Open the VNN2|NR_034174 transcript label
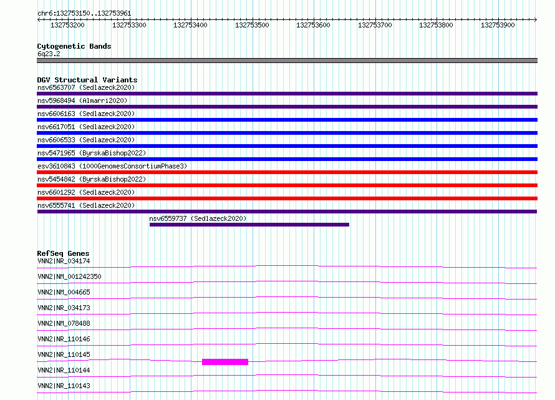Viewport: 555px width, 400px height. coord(64,261)
